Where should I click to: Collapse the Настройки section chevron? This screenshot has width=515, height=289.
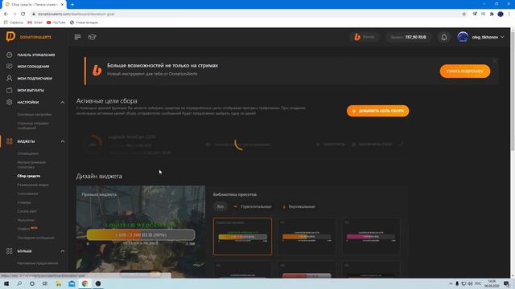(63, 102)
